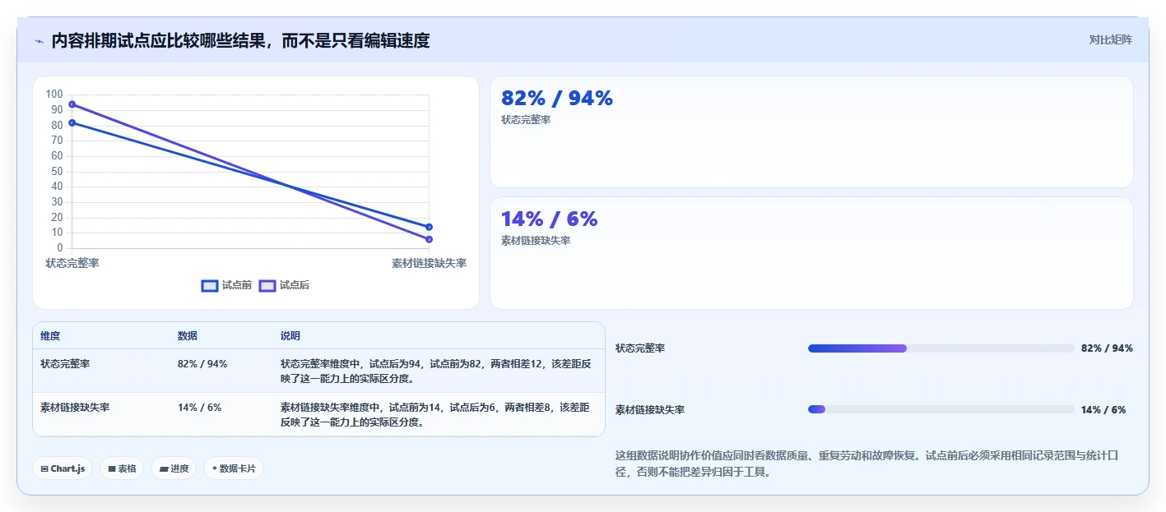Click the 试点后 purple legend swatch

point(267,285)
